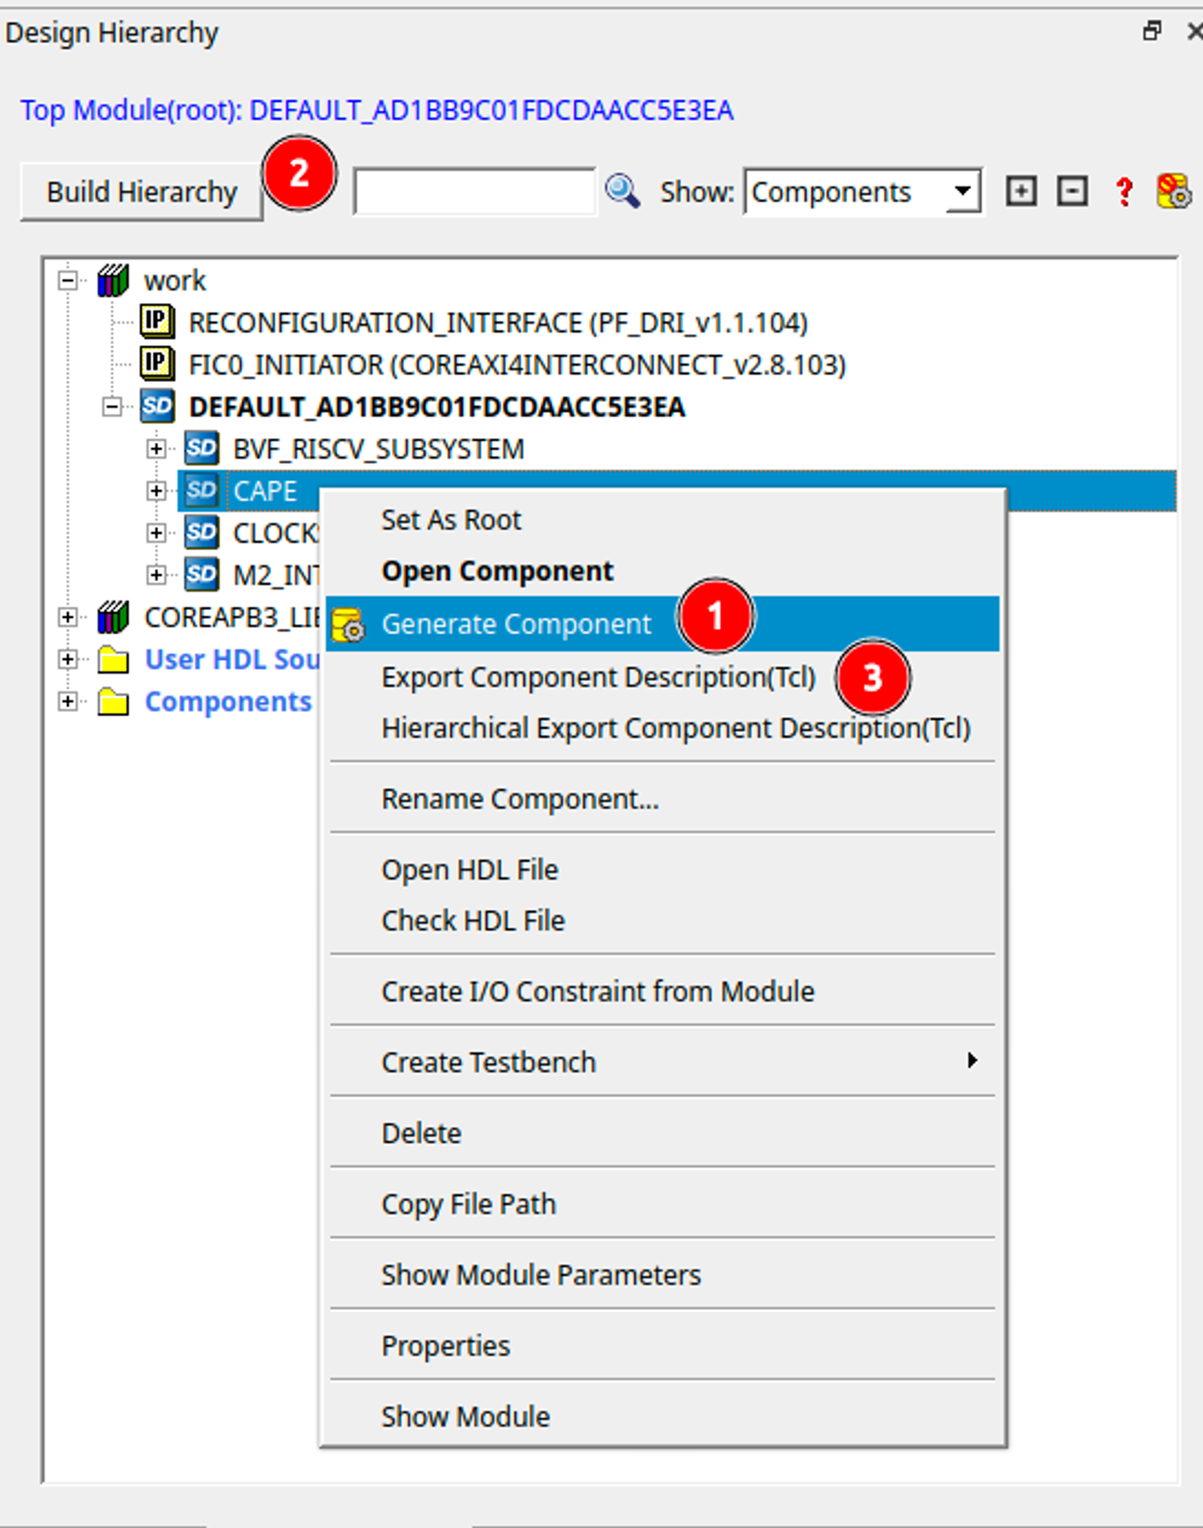The width and height of the screenshot is (1203, 1528).
Task: Collapse the work library tree node
Action: (x=67, y=280)
